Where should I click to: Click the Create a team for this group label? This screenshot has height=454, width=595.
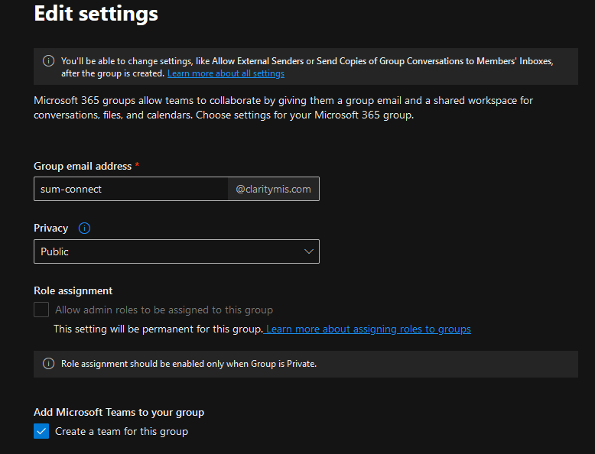(x=122, y=431)
